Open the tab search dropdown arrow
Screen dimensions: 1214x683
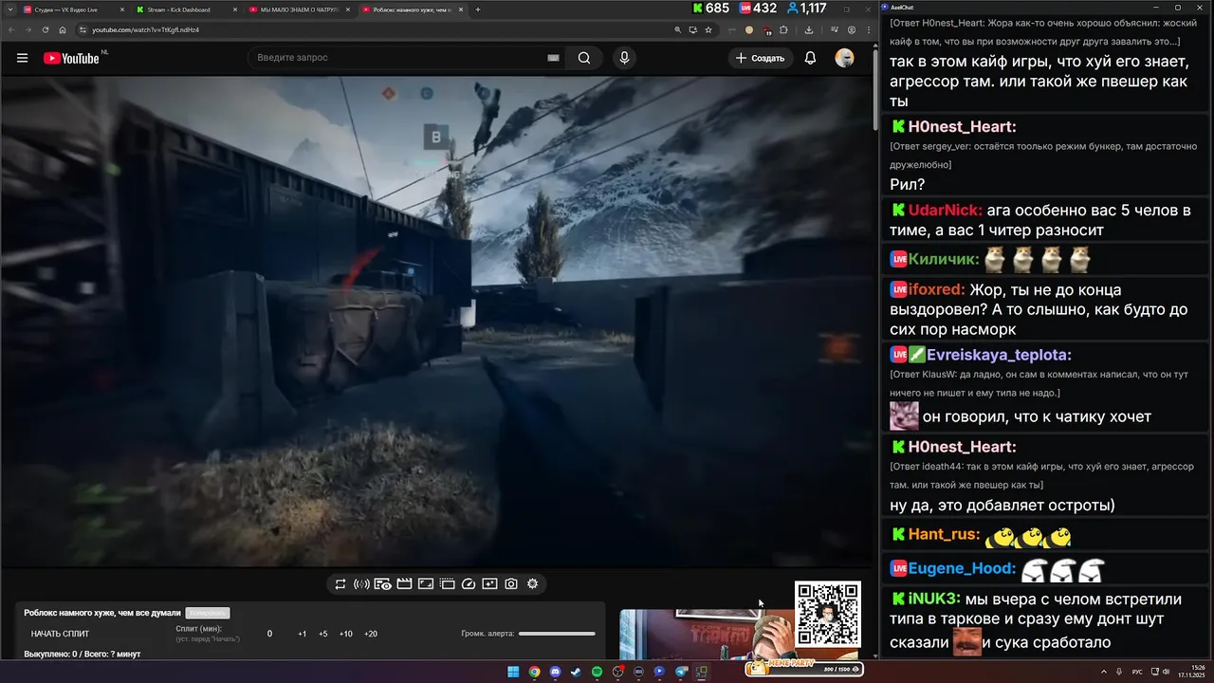click(9, 9)
